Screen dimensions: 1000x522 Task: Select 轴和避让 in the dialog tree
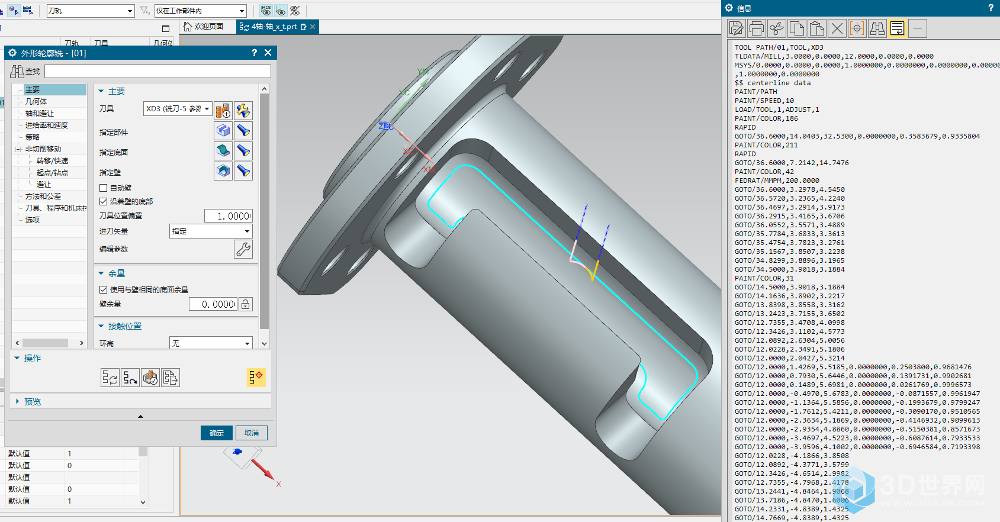tap(40, 114)
